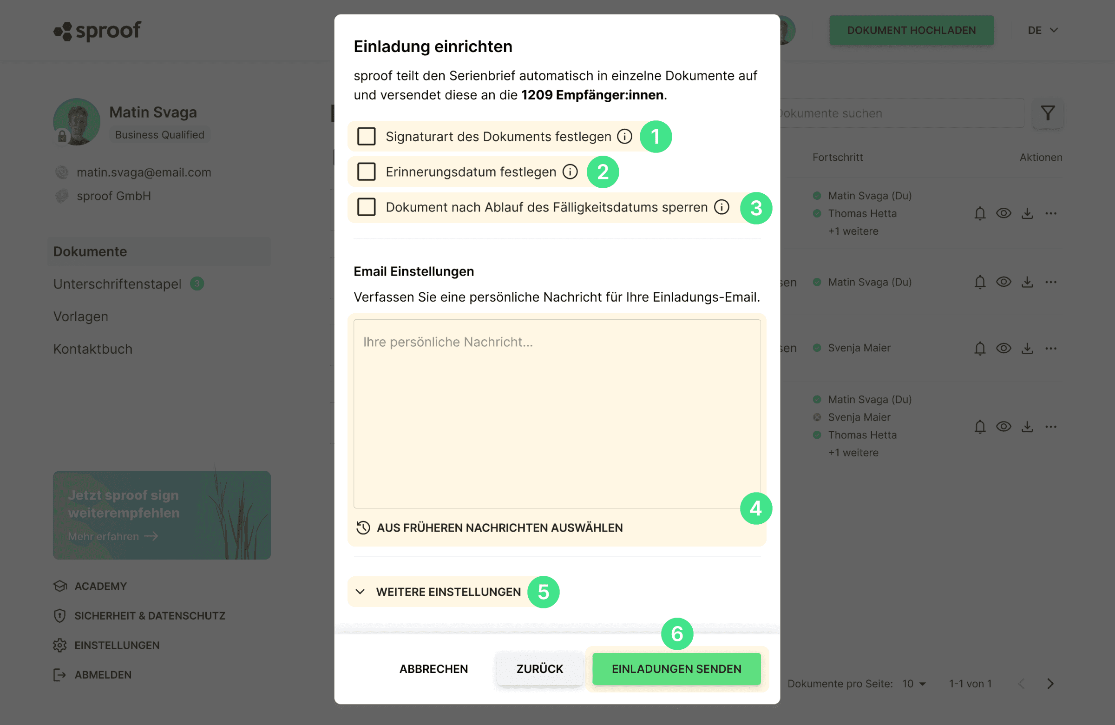
Task: Click history icon for früheren Nachrichten
Action: pos(363,527)
